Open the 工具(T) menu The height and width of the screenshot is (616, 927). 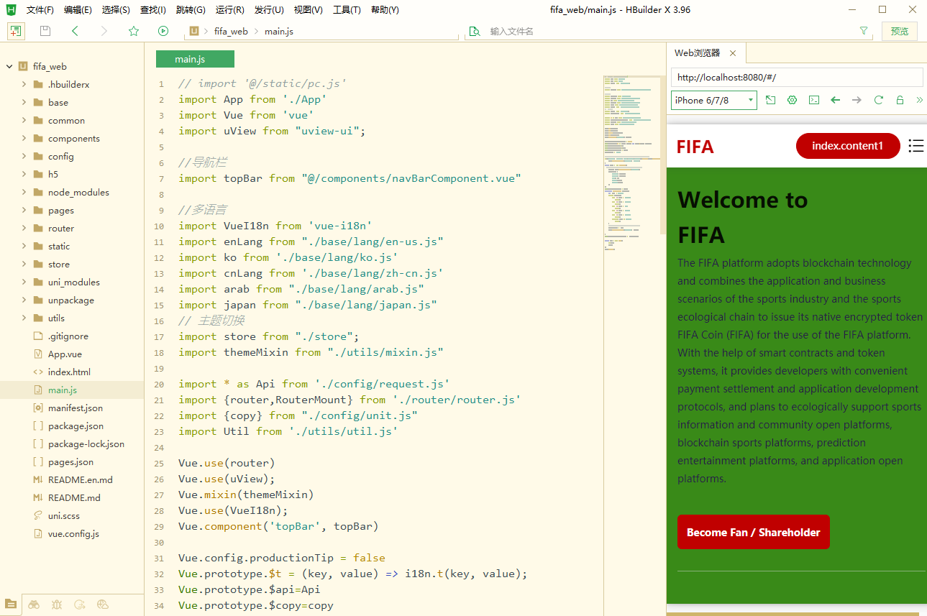pyautogui.click(x=347, y=10)
